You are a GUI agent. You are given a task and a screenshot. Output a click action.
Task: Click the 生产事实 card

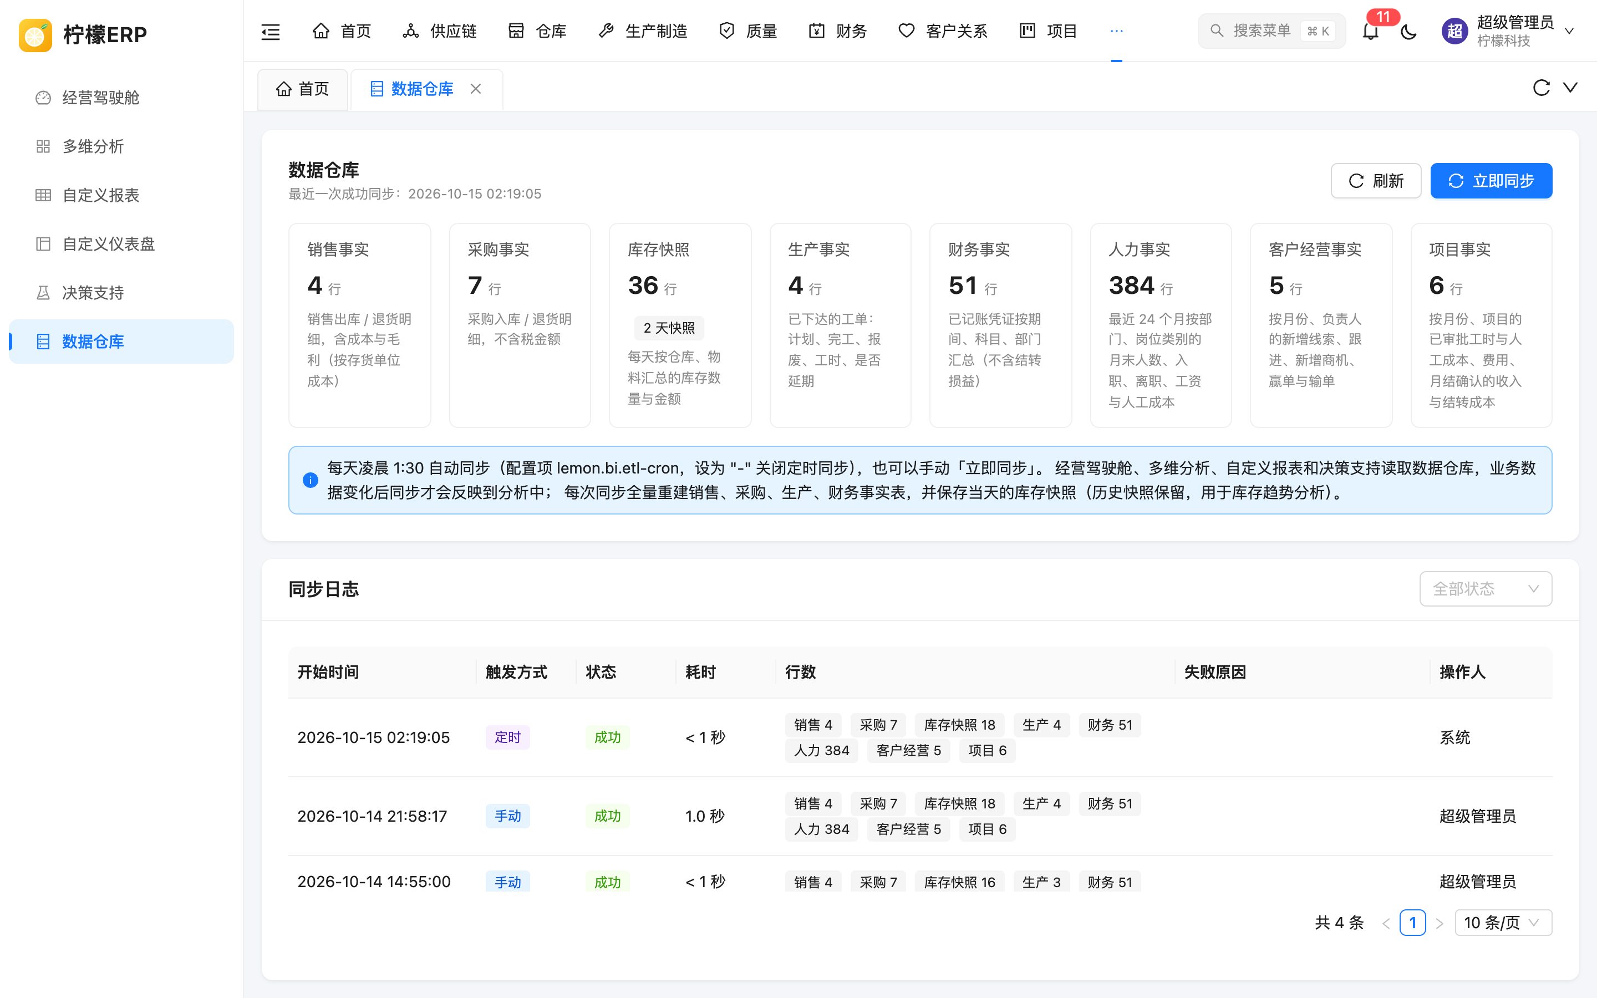[x=841, y=325]
